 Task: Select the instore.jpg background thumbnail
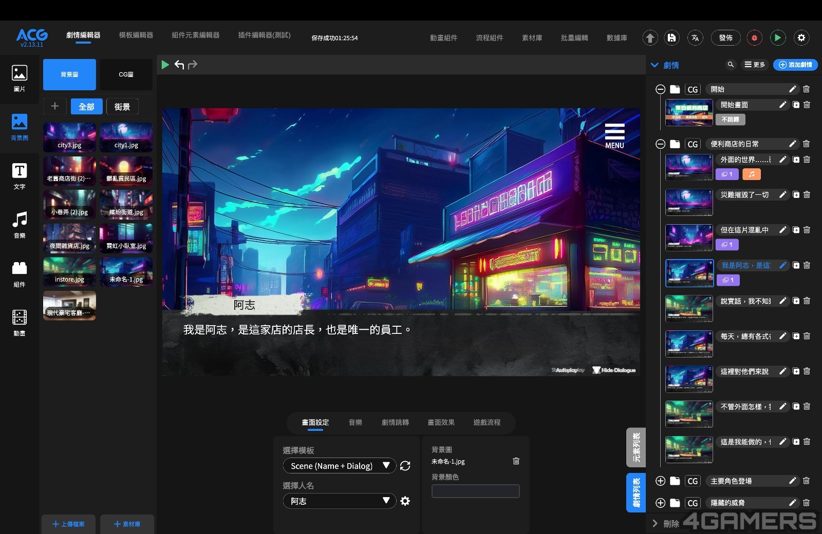(69, 272)
